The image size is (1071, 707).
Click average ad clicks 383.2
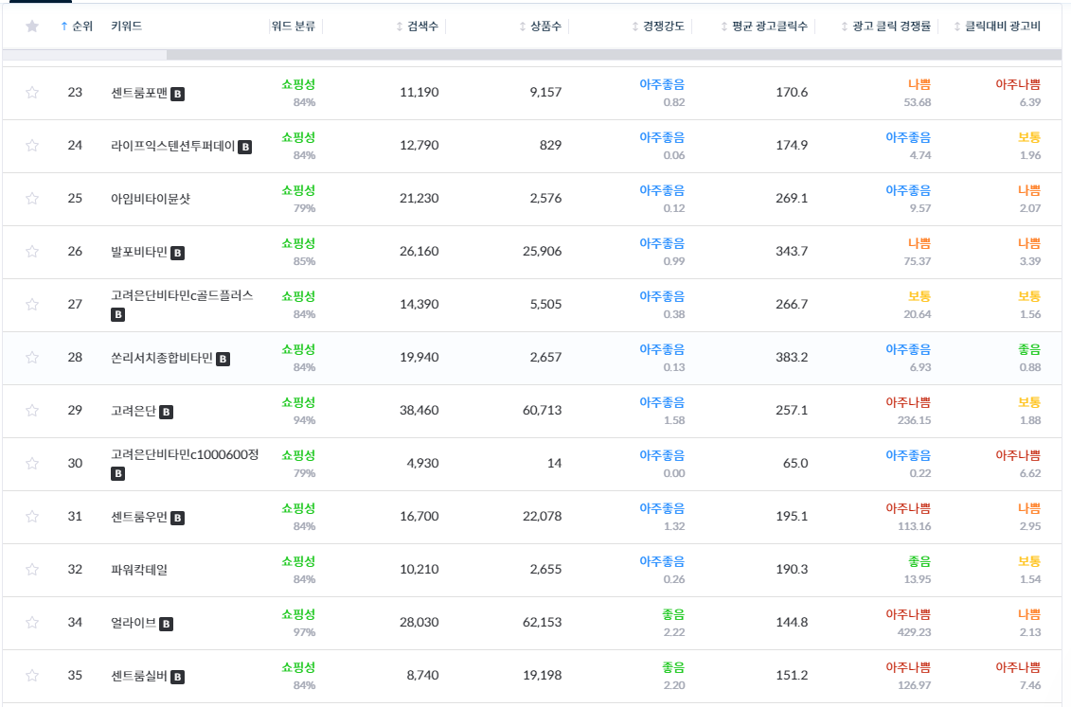click(x=792, y=357)
